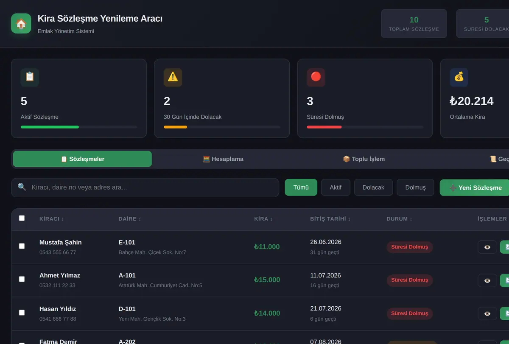
Task: Toggle the select-all checkbox in table header
Action: (x=22, y=218)
